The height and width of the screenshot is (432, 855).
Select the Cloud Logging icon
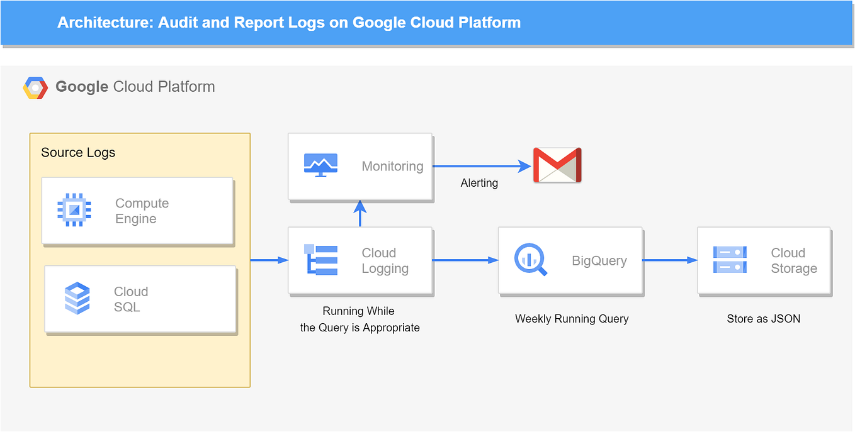[320, 260]
